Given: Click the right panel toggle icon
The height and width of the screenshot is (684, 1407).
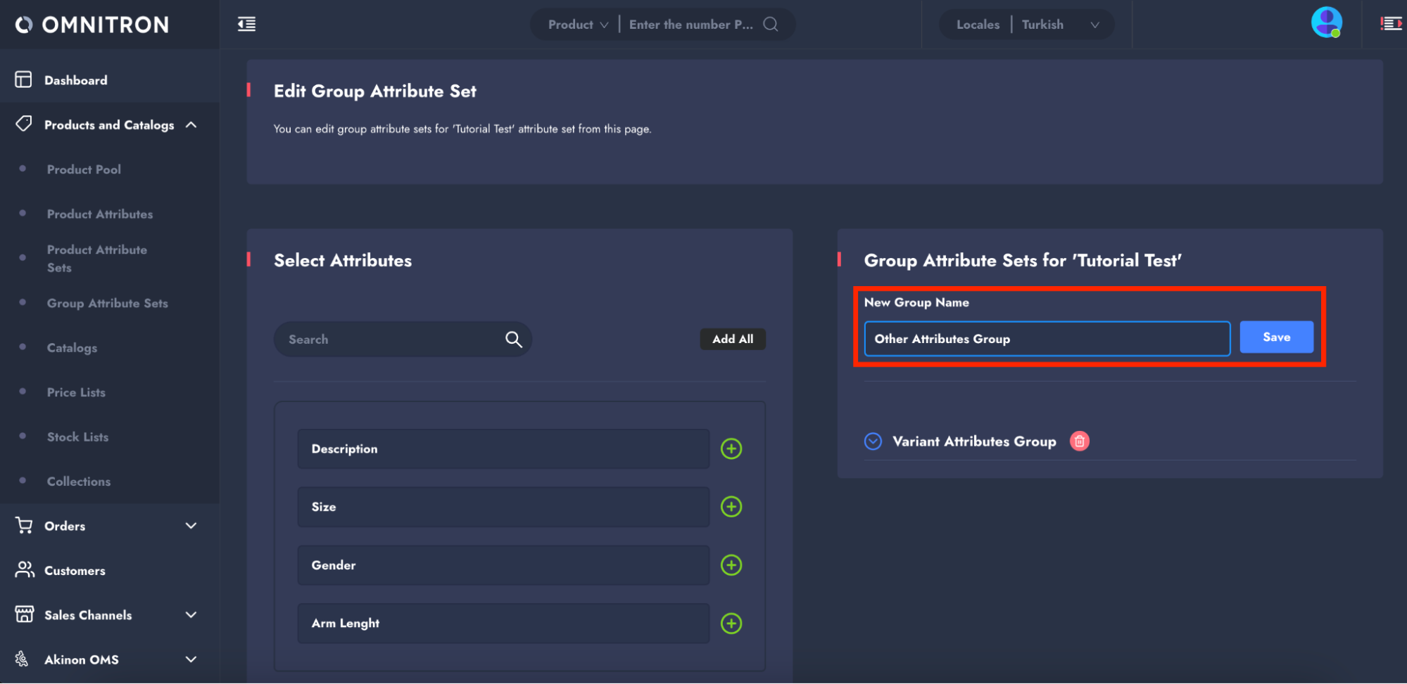Looking at the screenshot, I should tap(1390, 24).
